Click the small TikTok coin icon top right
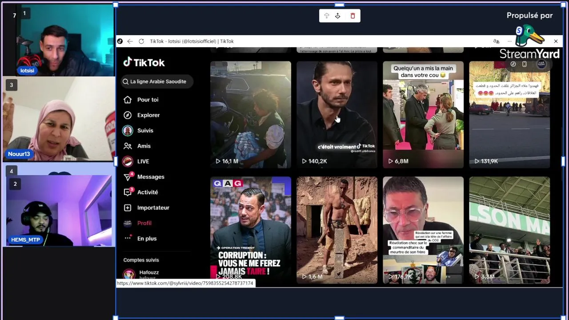 click(x=513, y=64)
